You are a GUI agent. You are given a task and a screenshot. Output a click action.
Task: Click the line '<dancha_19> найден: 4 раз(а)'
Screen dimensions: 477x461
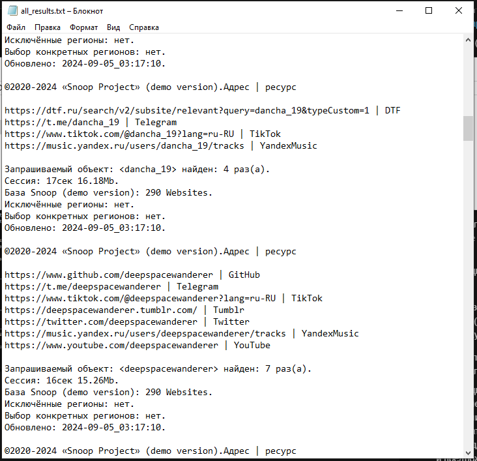tap(137, 169)
